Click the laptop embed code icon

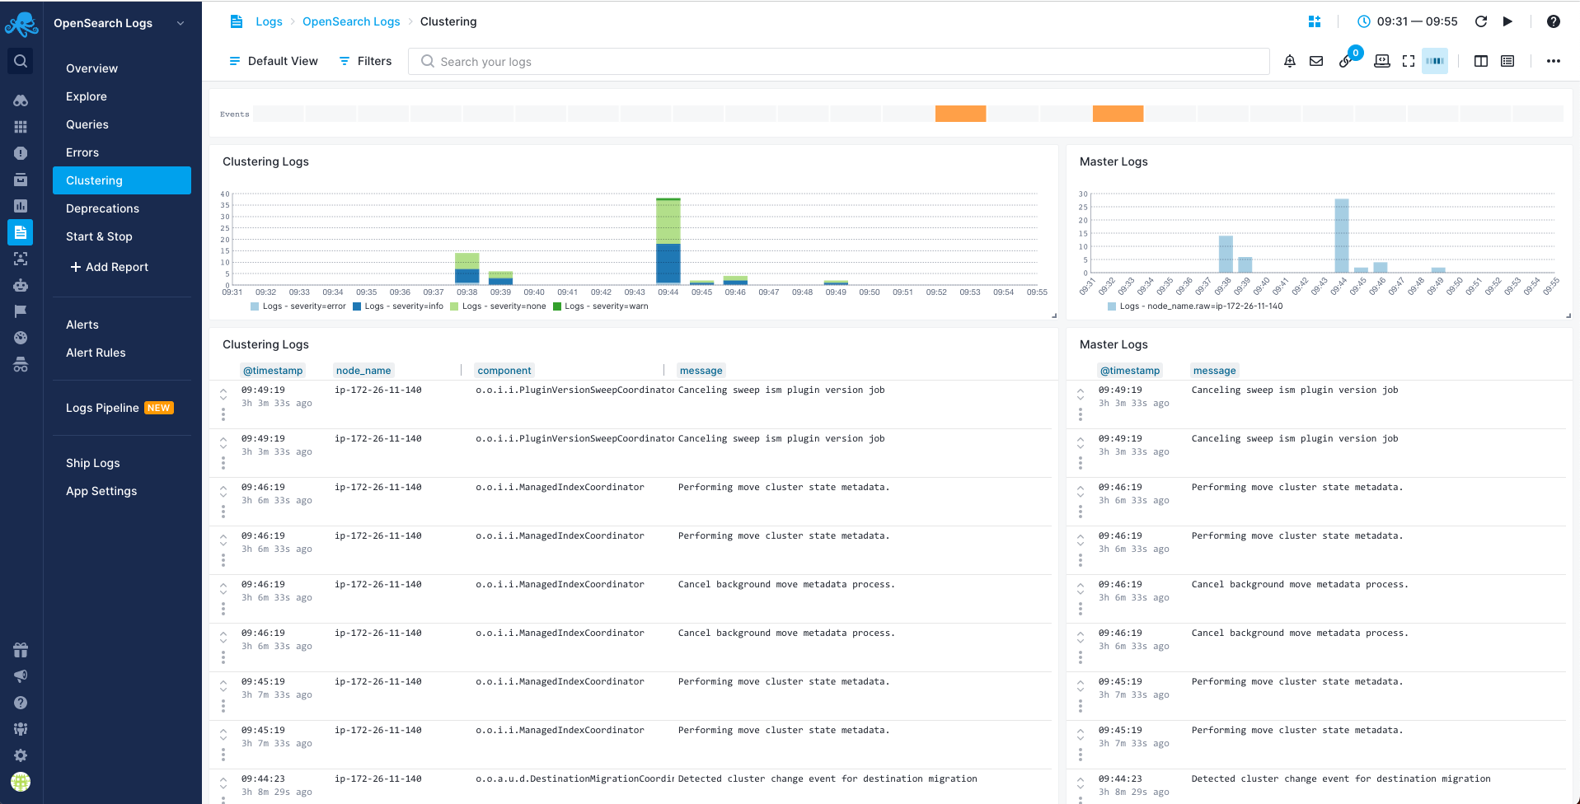(x=1382, y=61)
